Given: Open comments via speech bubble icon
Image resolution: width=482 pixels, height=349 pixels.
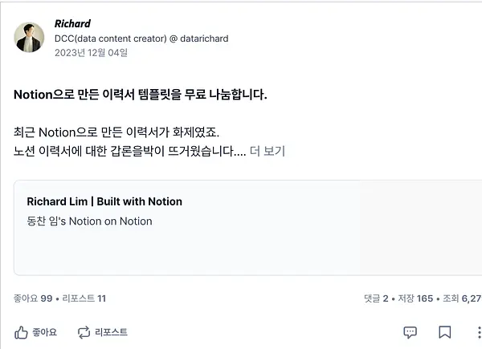Looking at the screenshot, I should [410, 332].
